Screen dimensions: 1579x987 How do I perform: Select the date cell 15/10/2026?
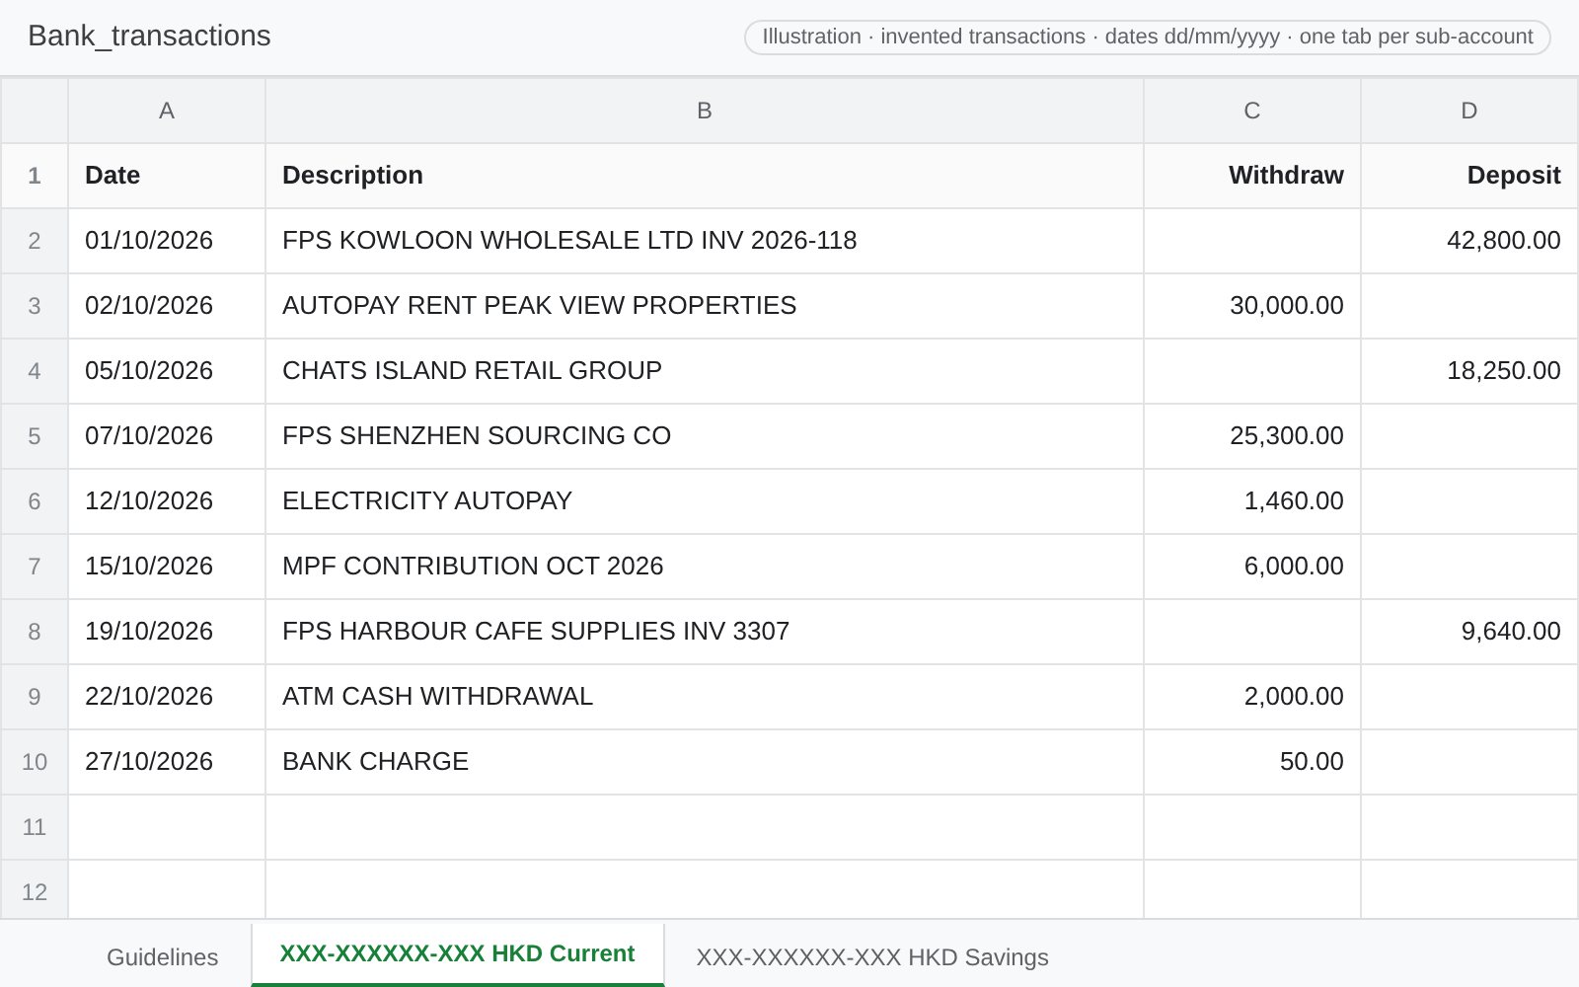[167, 567]
